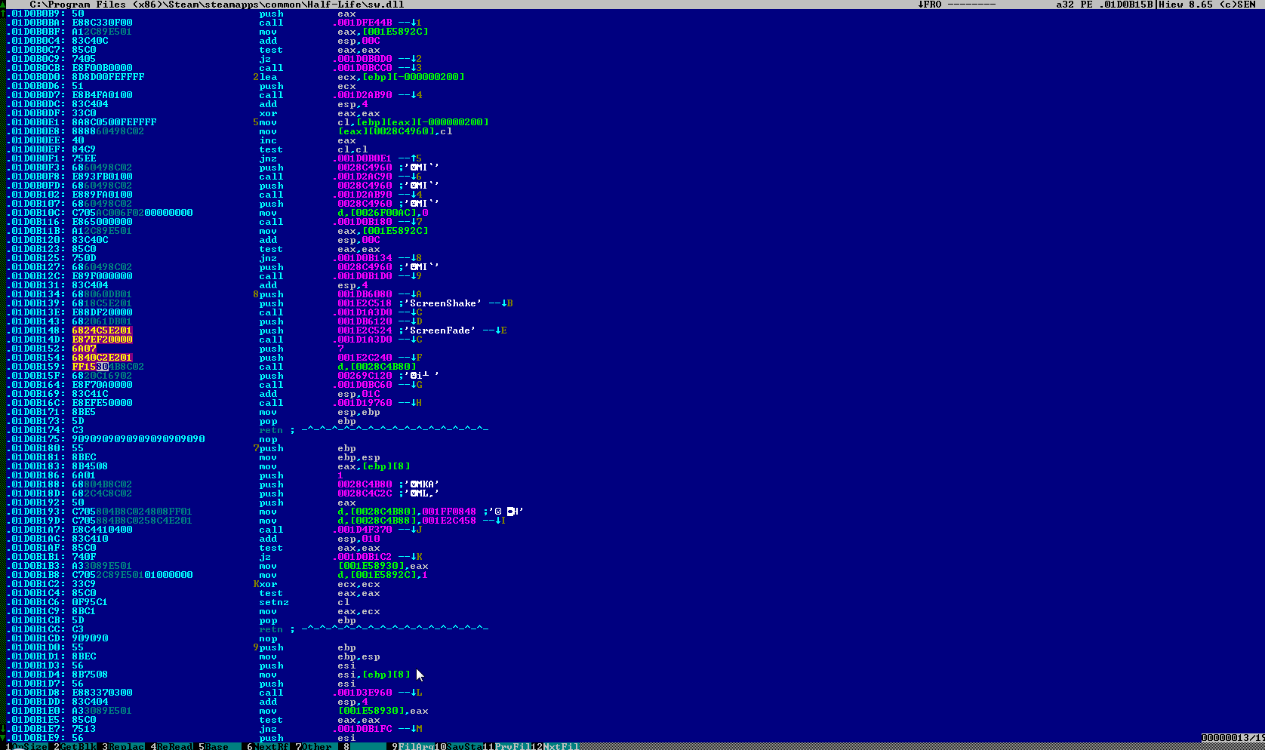This screenshot has width=1265, height=750.
Task: Click the operand esi,[ebp][8]
Action: [374, 675]
